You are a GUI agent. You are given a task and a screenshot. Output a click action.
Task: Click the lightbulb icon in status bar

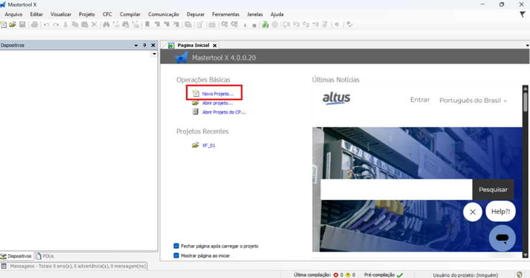coord(519,274)
